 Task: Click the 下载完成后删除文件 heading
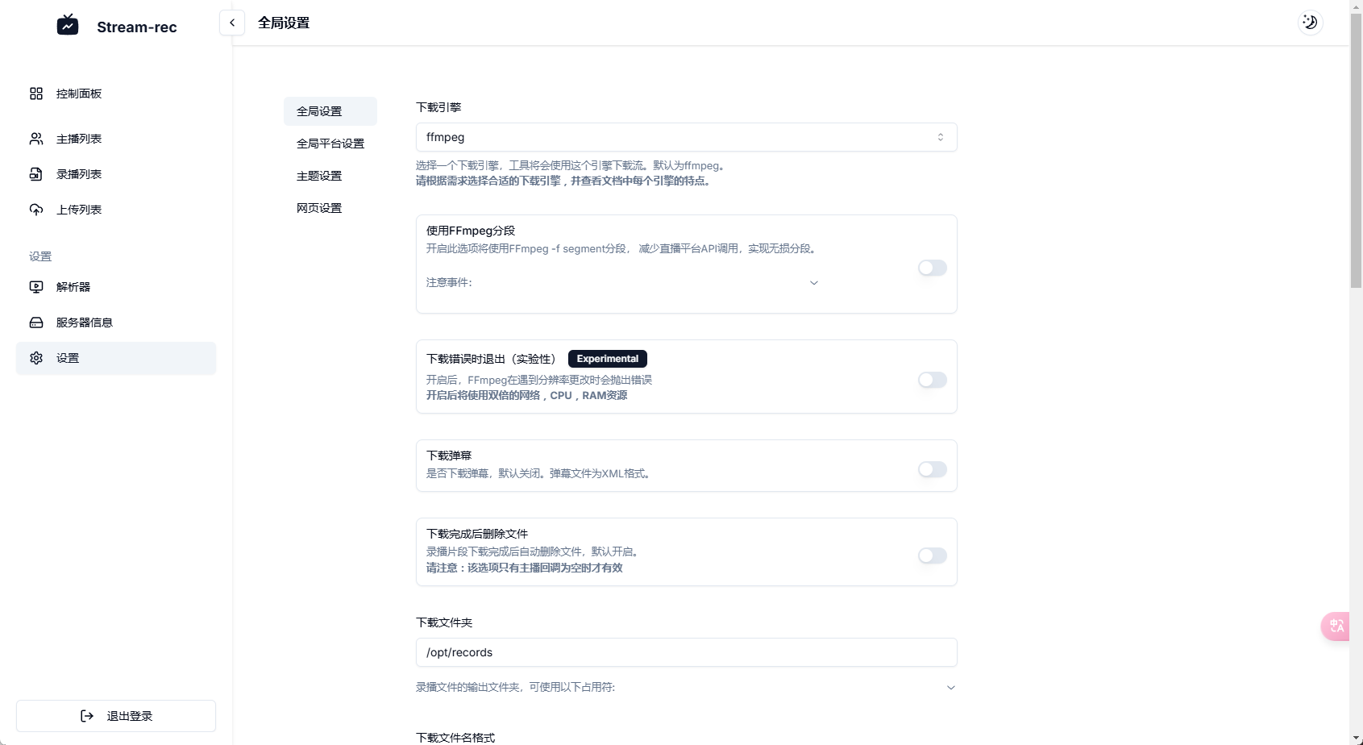(x=477, y=534)
